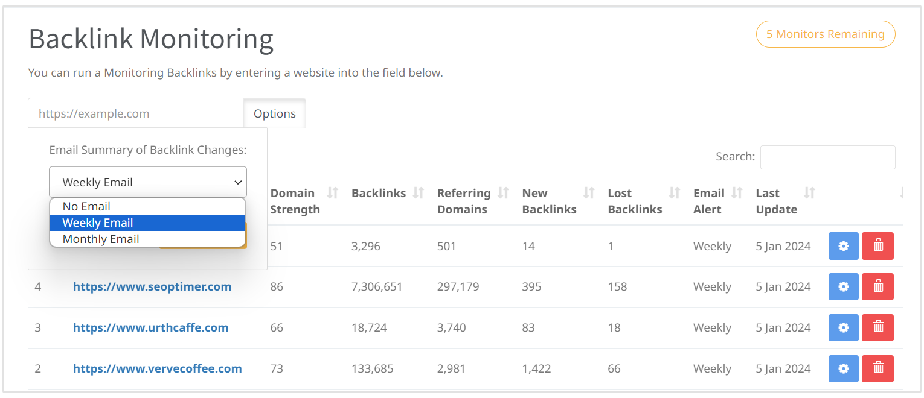
Task: Click gear icon in the first row
Action: 843,246
